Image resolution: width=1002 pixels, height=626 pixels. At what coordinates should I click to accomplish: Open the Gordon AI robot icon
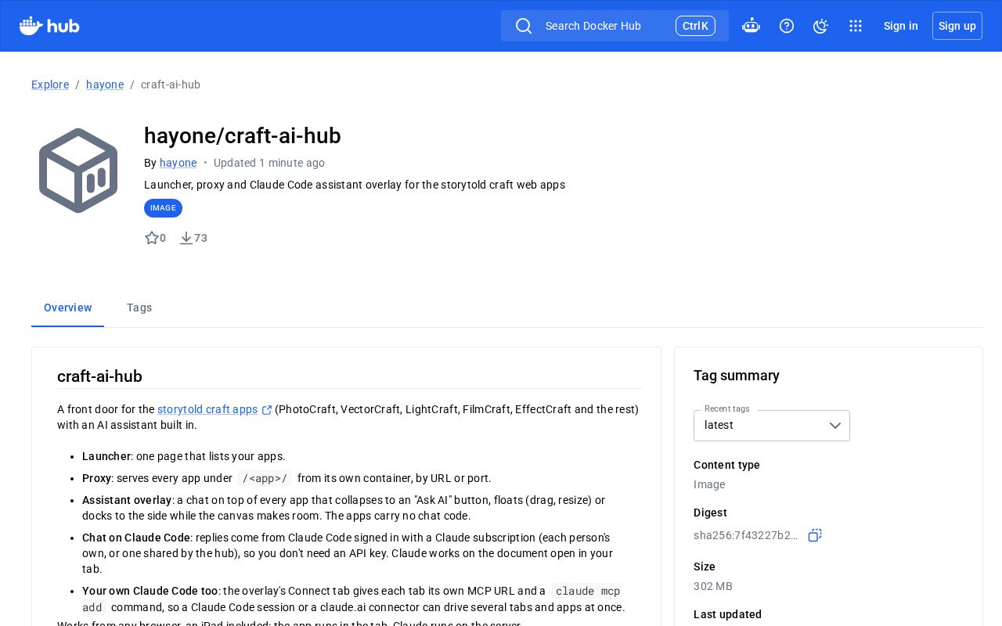(751, 26)
